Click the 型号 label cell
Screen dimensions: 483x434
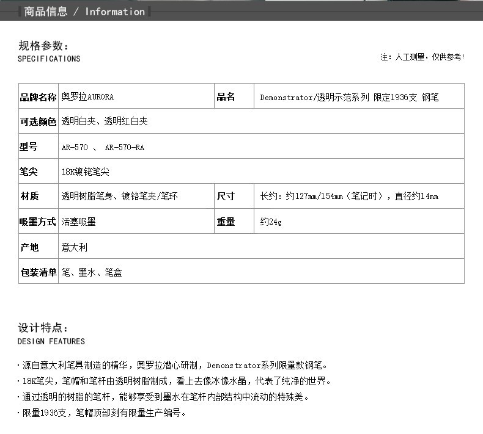pyautogui.click(x=39, y=146)
